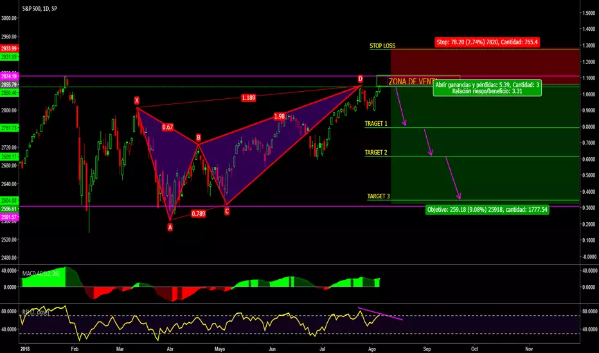Image resolution: width=599 pixels, height=353 pixels.
Task: Select the magenta RSI divergence trend line
Action: [x=380, y=313]
